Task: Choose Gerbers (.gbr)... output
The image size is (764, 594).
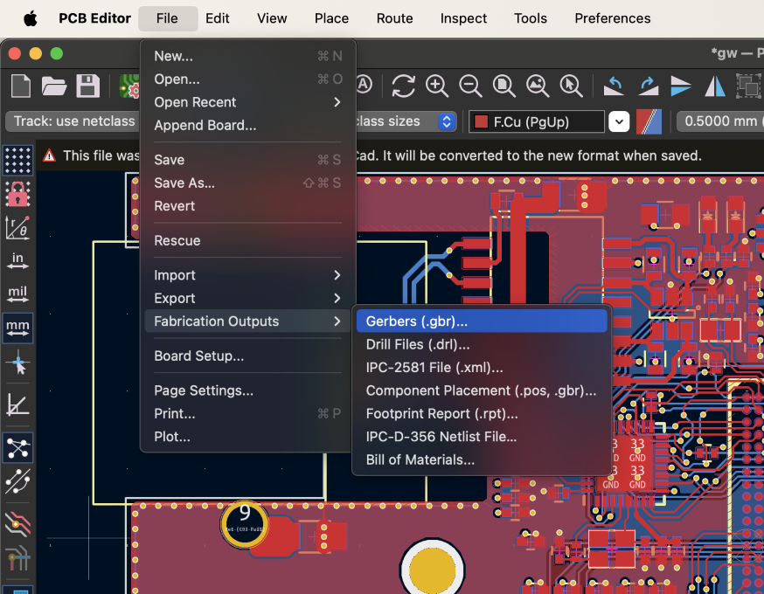Action: coord(482,321)
